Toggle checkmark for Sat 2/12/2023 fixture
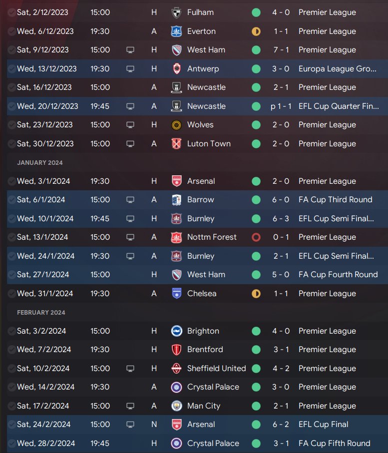This screenshot has height=453, width=388. (x=11, y=12)
